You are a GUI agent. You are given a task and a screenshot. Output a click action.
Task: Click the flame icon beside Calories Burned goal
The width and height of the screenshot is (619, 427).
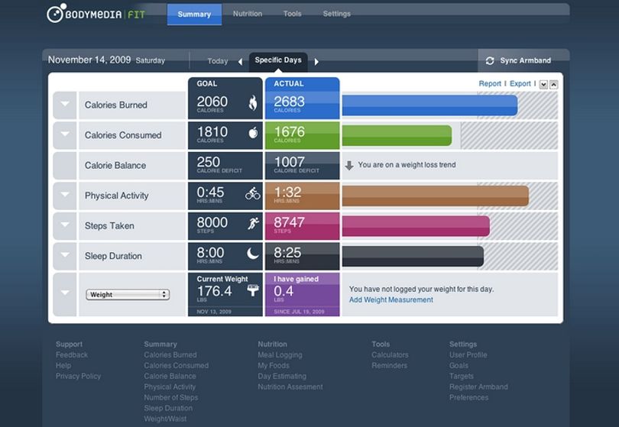click(253, 102)
